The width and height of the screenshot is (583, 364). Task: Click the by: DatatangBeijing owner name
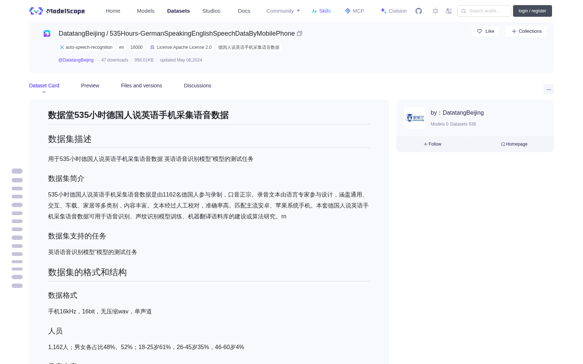coord(457,113)
